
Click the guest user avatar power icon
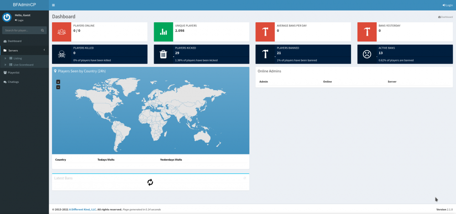(x=7, y=17)
